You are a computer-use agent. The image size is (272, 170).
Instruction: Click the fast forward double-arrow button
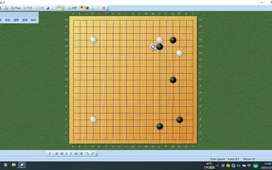click(x=76, y=153)
